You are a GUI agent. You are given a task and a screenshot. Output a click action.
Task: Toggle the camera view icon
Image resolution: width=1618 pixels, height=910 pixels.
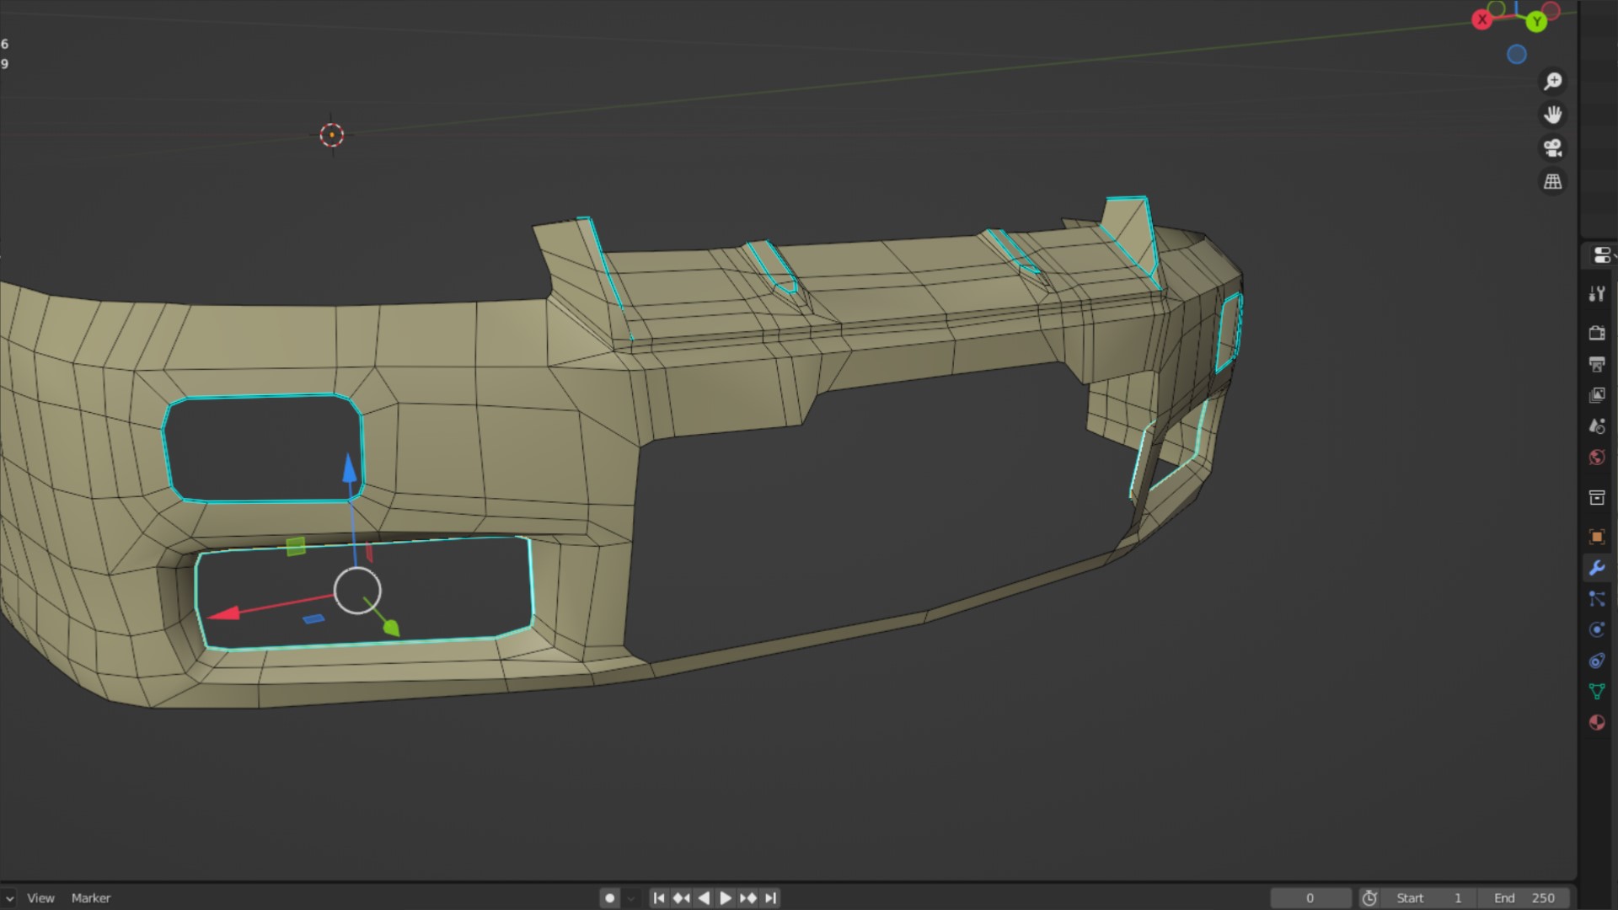[1552, 148]
